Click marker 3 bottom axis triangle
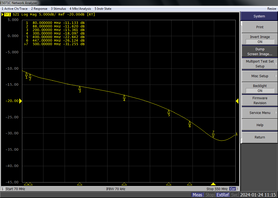 pyautogui.click(x=80, y=184)
